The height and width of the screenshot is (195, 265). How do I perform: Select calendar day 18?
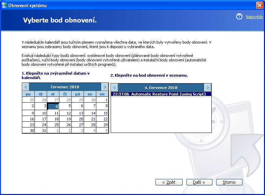(x=53, y=119)
